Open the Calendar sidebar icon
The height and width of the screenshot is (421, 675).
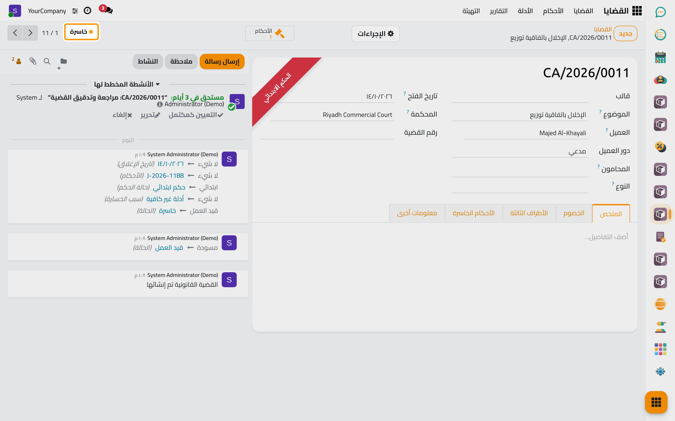click(x=661, y=57)
